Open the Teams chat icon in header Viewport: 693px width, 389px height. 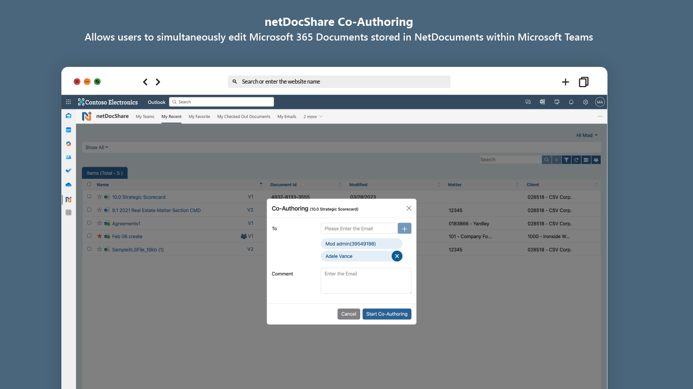point(528,102)
